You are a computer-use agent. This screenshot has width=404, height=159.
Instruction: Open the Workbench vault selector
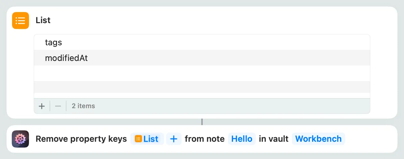318,139
